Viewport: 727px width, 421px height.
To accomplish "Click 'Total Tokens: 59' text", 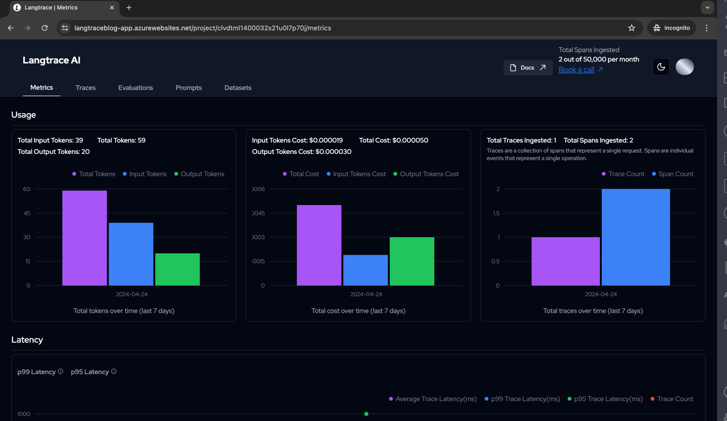I will click(121, 140).
